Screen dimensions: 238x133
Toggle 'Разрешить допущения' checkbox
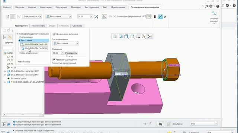click(54, 60)
